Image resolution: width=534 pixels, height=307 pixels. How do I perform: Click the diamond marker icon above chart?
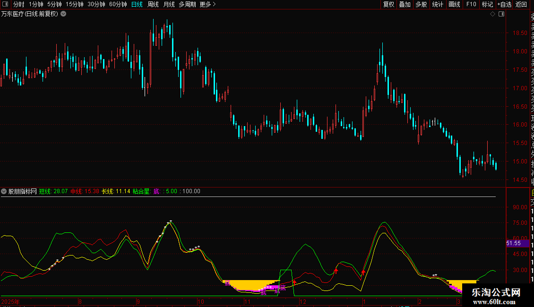492,14
